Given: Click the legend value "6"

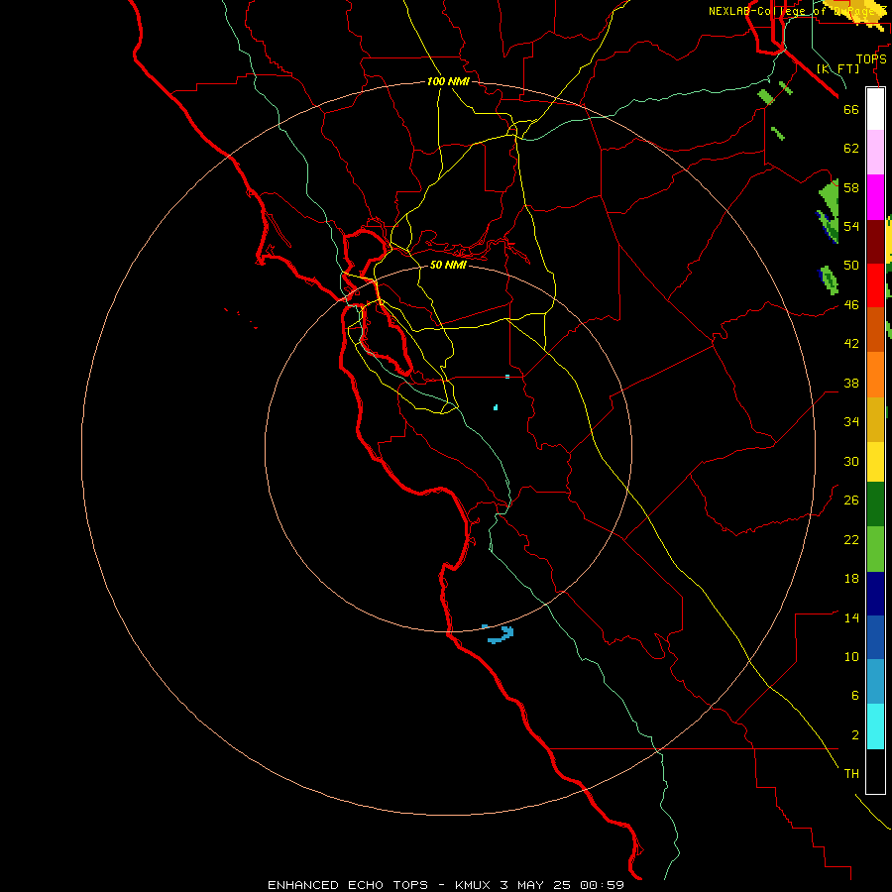Looking at the screenshot, I should [x=854, y=696].
